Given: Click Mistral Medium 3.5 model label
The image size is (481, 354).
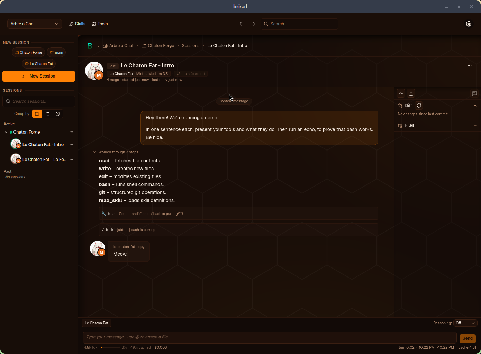Looking at the screenshot, I should (x=152, y=74).
